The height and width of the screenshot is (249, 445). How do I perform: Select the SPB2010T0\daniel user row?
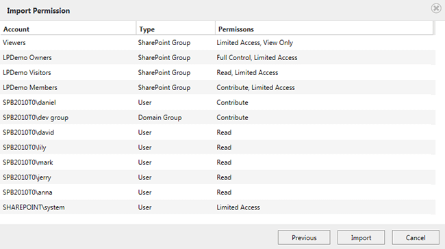click(x=218, y=103)
